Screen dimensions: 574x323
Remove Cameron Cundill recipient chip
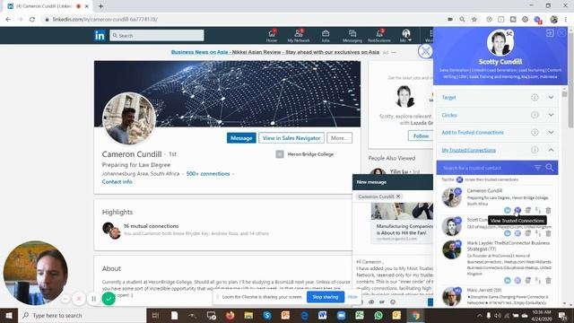[x=398, y=196]
